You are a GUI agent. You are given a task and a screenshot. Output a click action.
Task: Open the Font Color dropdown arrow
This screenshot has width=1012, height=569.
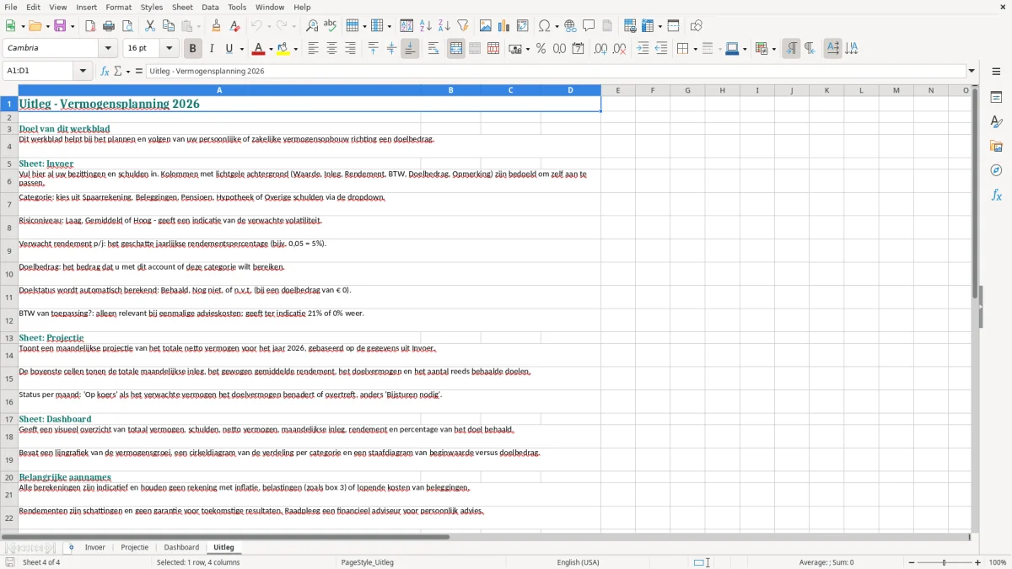pos(271,49)
